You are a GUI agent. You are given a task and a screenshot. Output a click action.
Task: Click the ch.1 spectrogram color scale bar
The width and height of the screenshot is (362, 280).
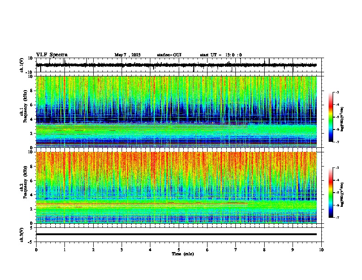[x=331, y=117]
